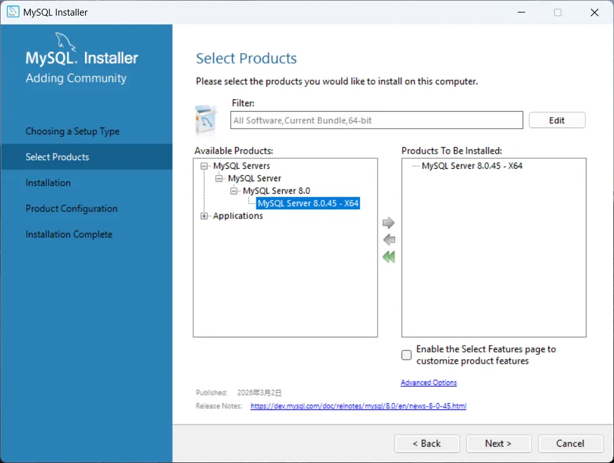Click the MySQL dolphin logo in sidebar
This screenshot has width=614, height=463.
pyautogui.click(x=65, y=41)
